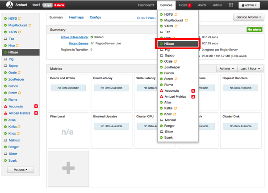
Task: Click the Request Handlers metric widget
Action: click(x=241, y=92)
